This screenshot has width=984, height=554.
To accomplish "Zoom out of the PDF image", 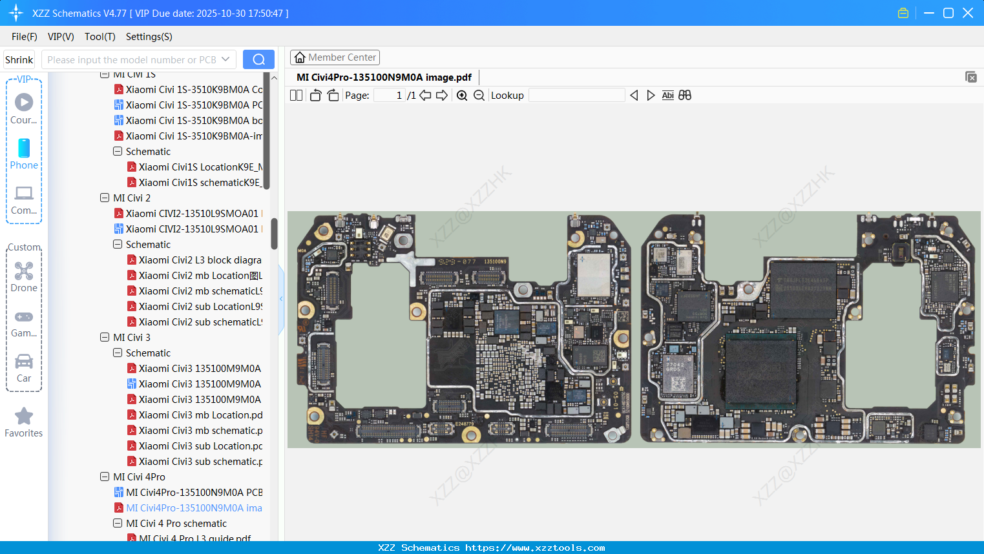I will pos(479,95).
